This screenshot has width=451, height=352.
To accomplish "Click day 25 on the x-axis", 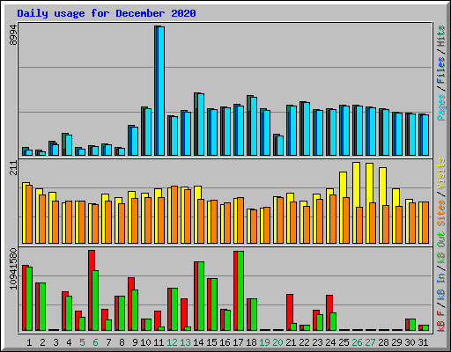I will tap(344, 342).
